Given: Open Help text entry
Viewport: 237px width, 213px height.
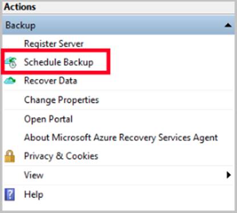Looking at the screenshot, I should pyautogui.click(x=34, y=194).
